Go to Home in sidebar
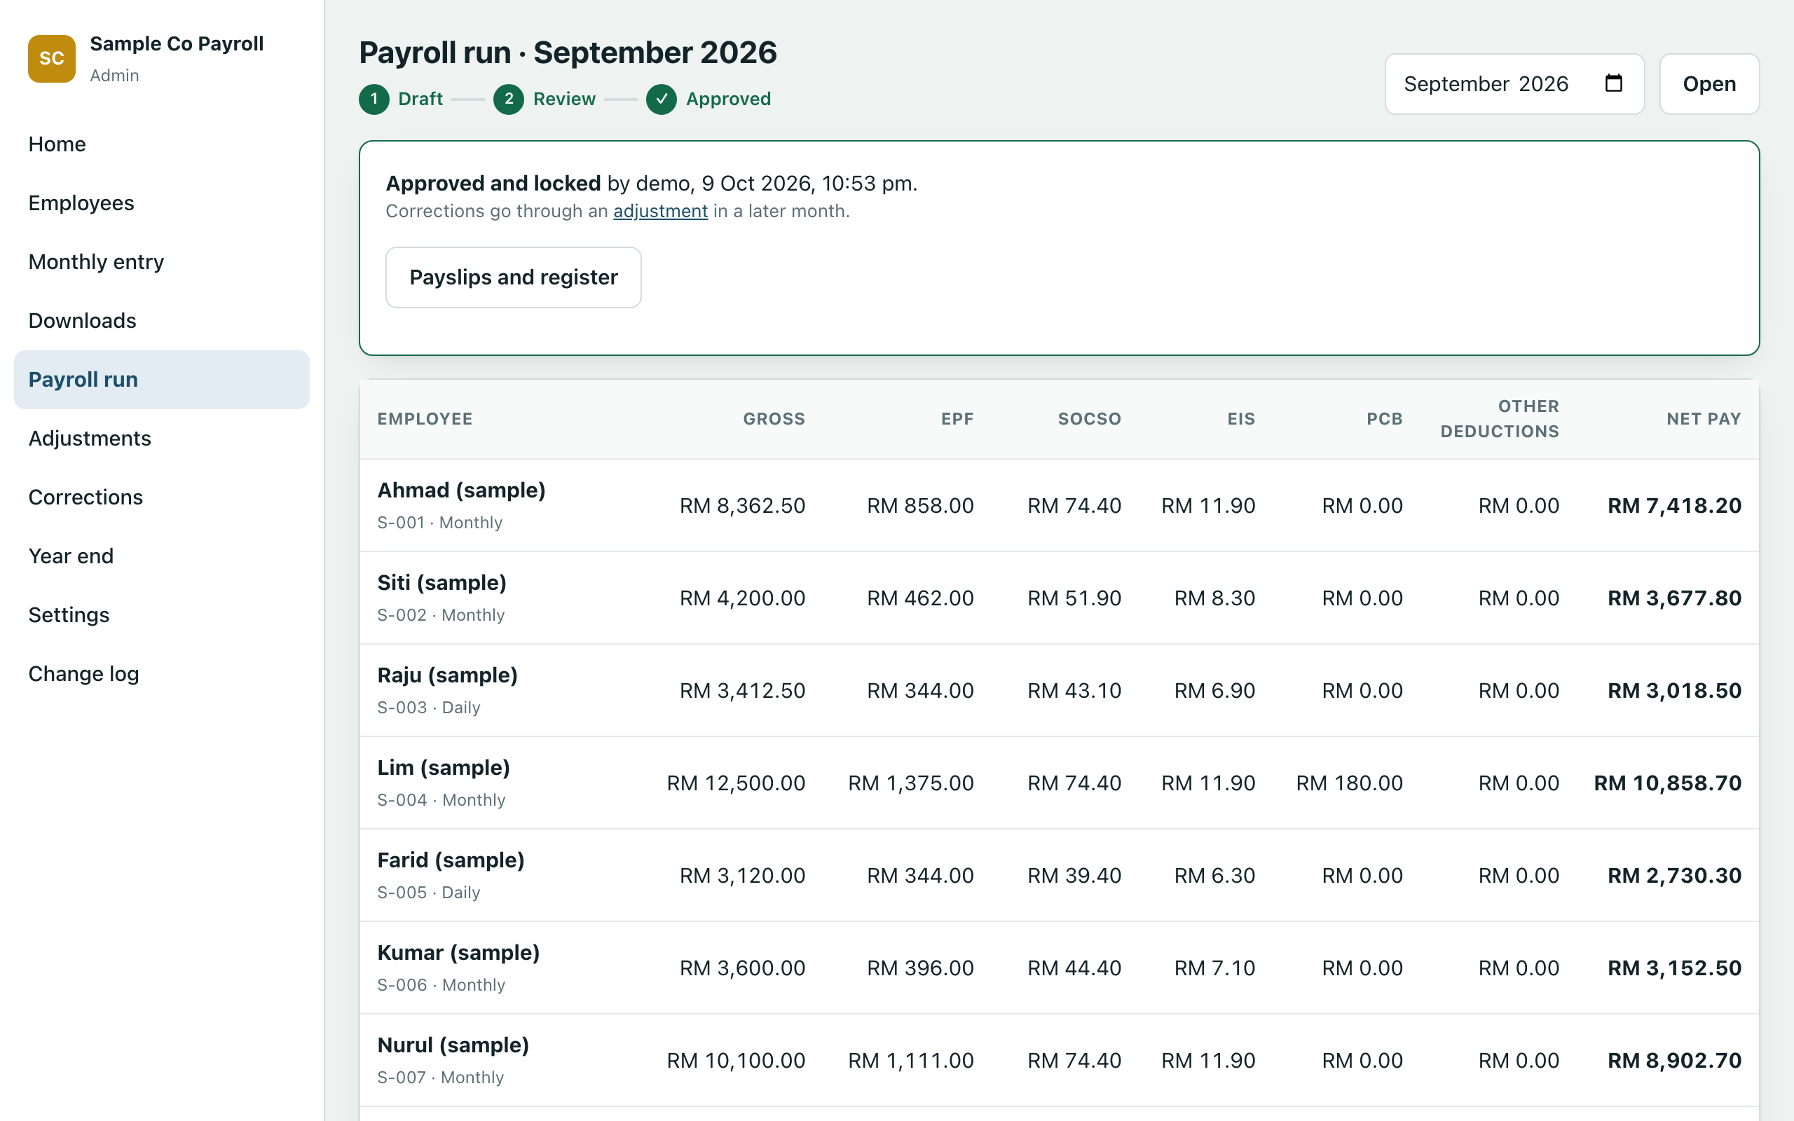This screenshot has width=1794, height=1121. point(162,144)
